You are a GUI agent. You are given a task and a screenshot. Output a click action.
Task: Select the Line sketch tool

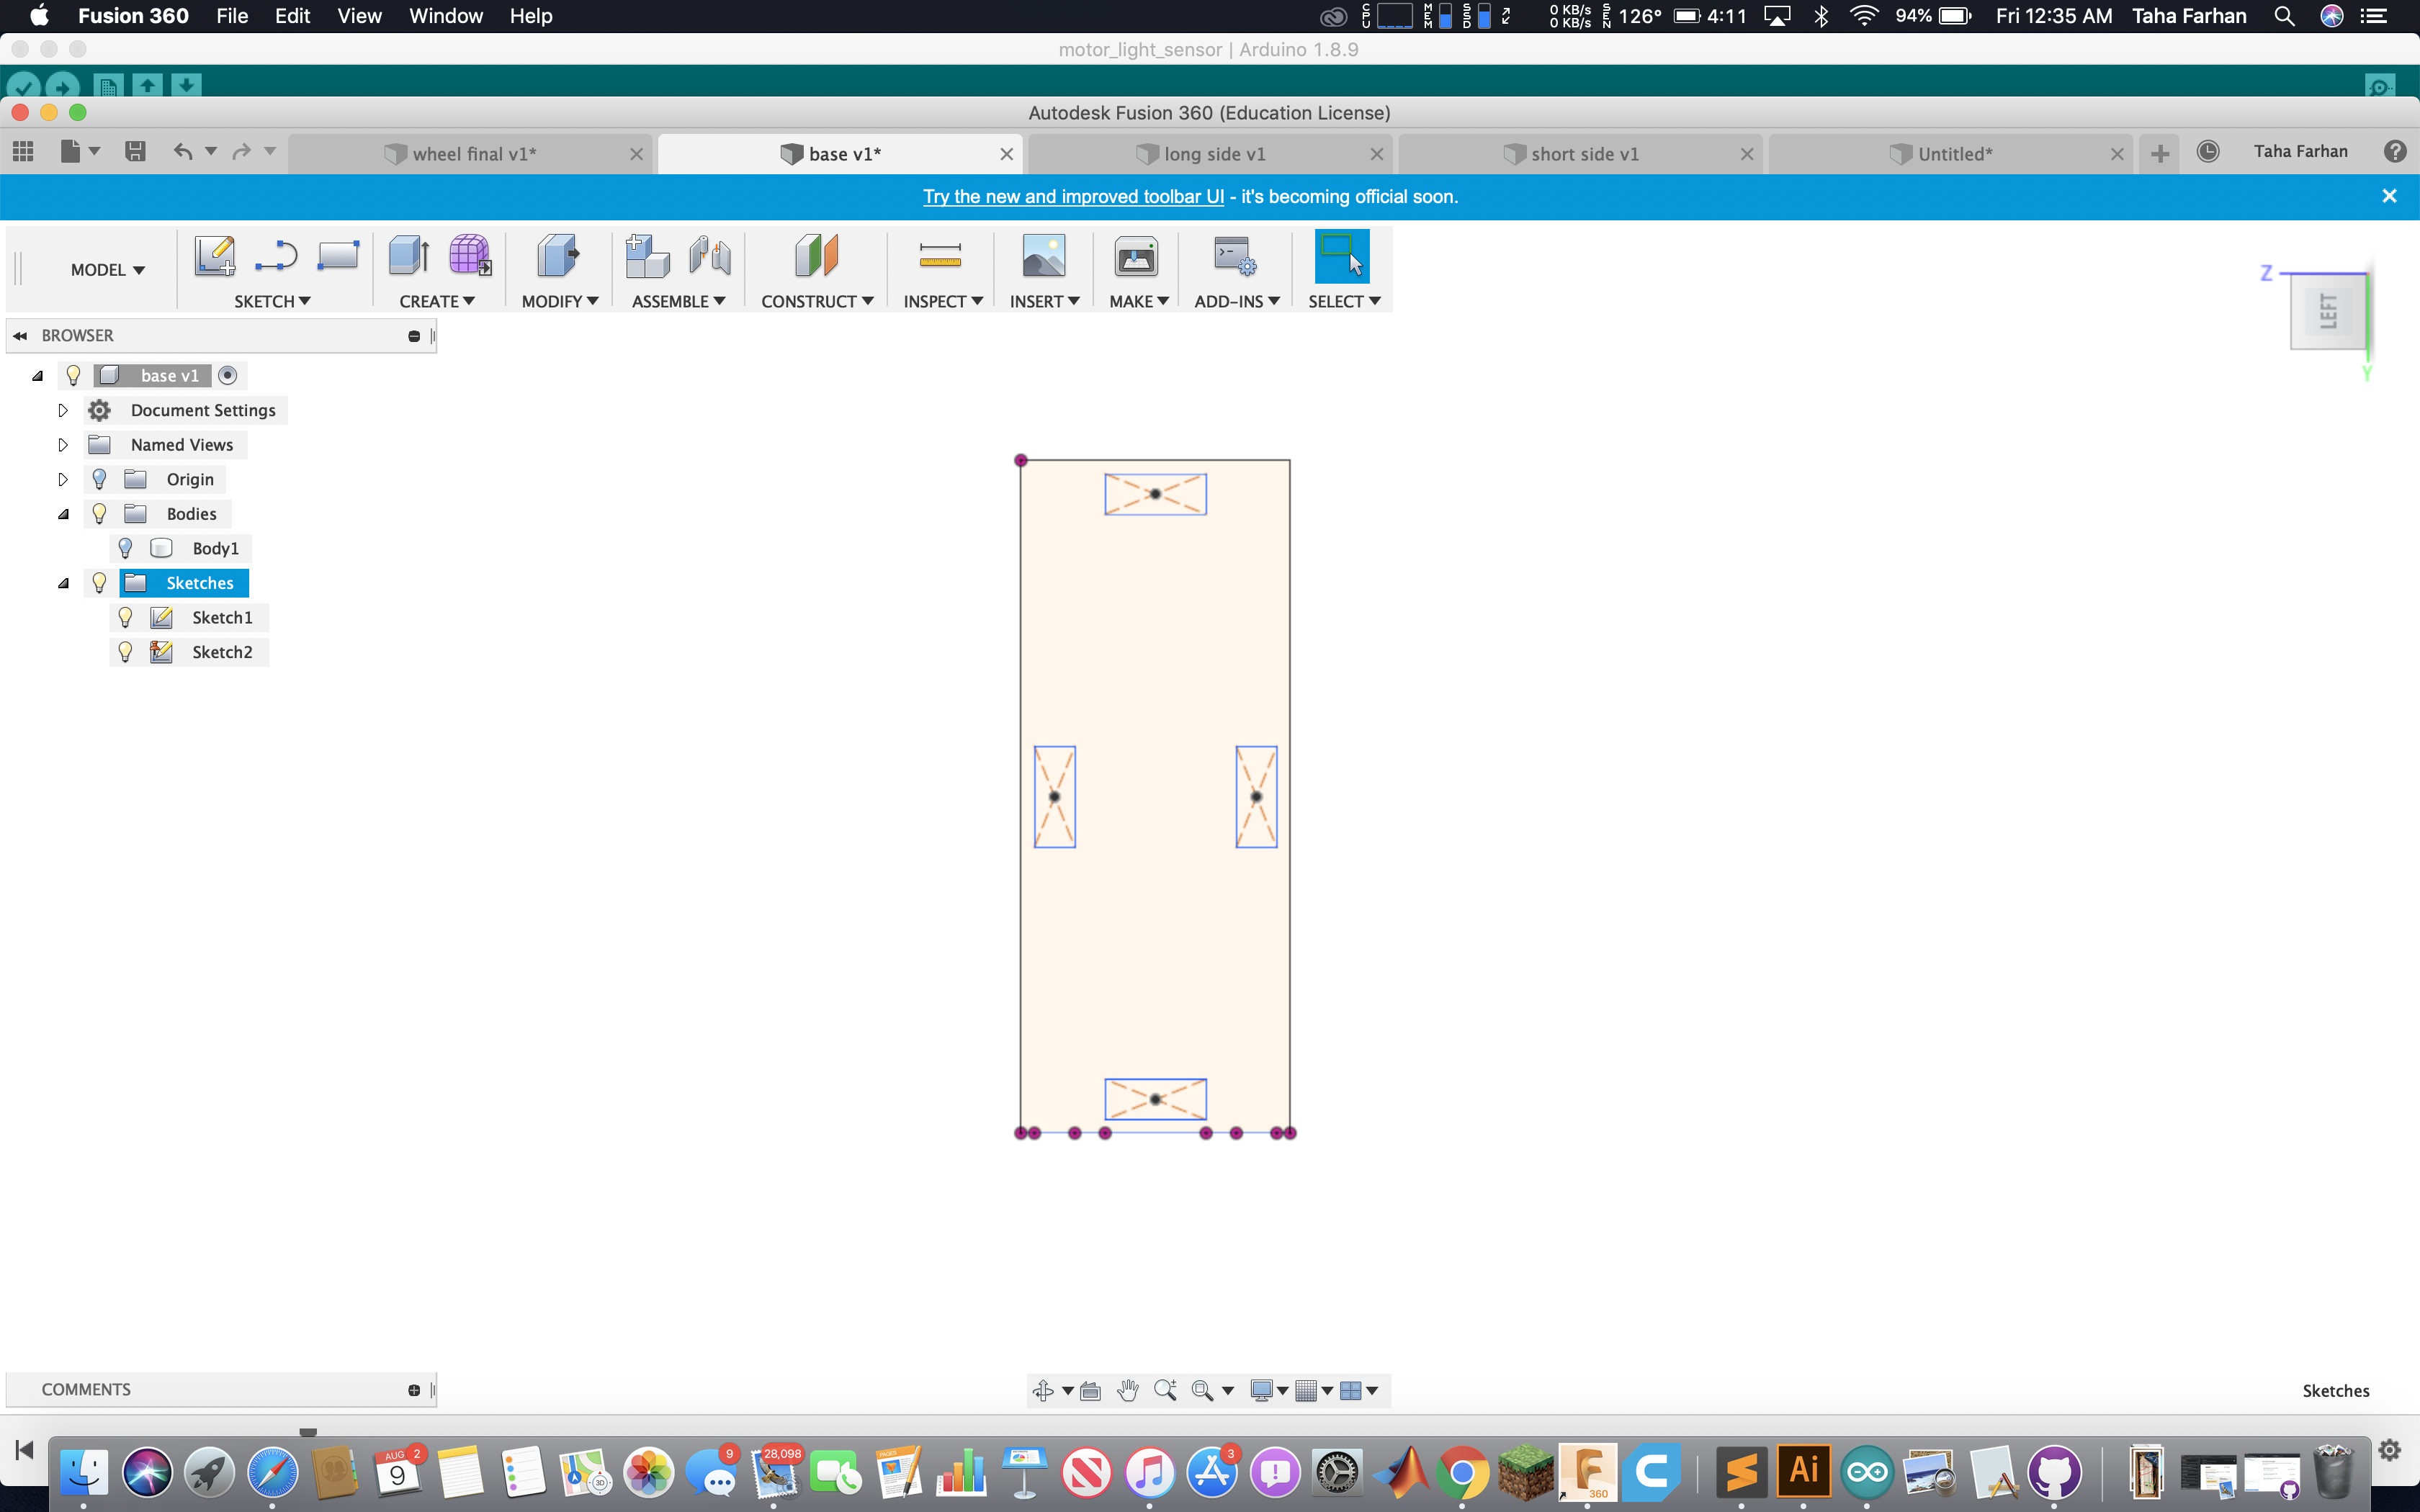276,256
